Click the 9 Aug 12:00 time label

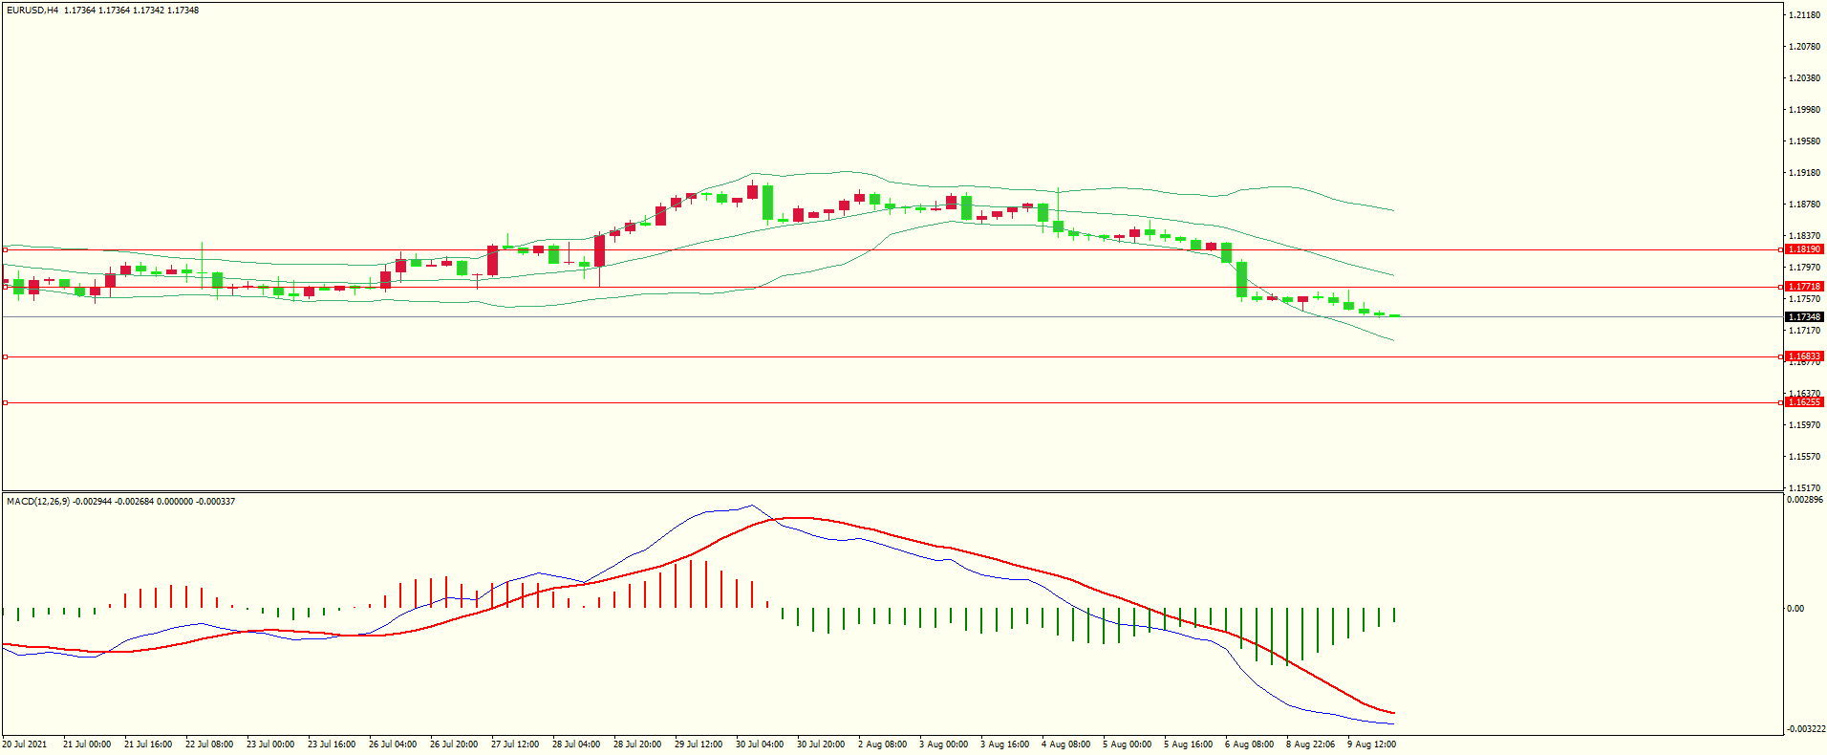(1371, 744)
